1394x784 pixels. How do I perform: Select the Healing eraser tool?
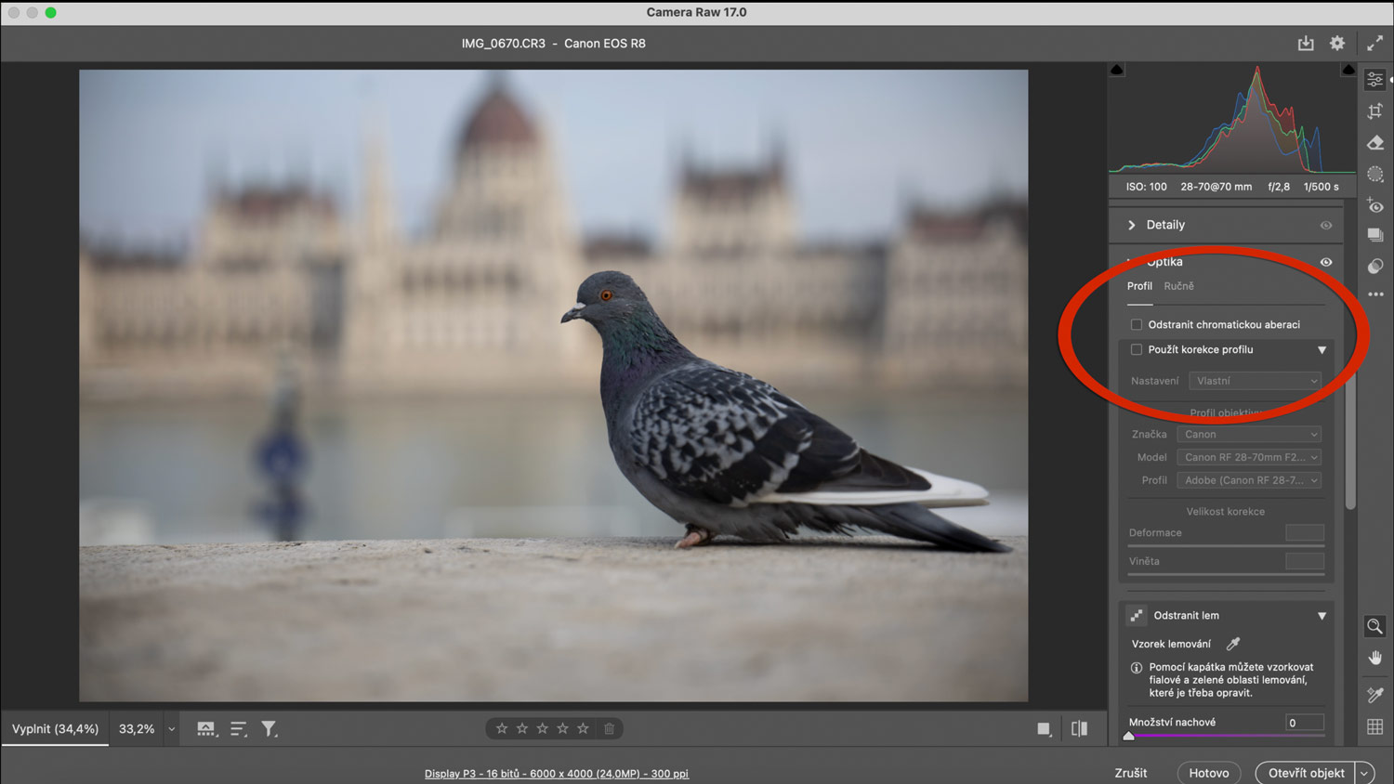click(x=1375, y=143)
